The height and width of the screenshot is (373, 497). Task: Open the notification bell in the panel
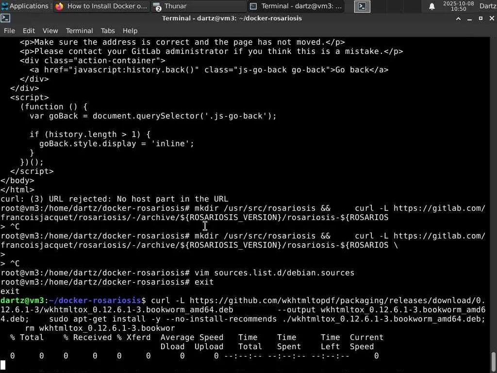click(431, 6)
